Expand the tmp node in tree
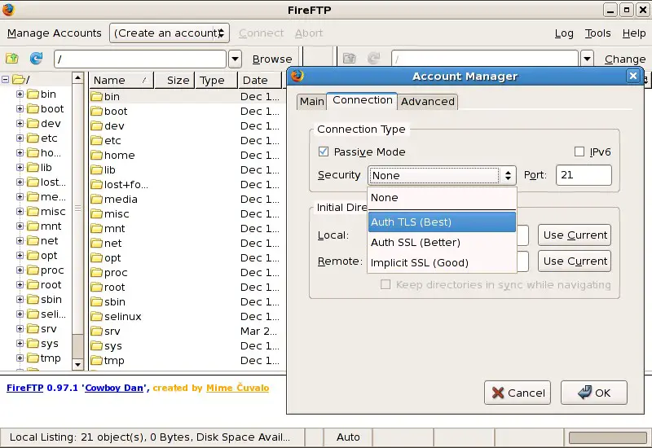Screen dimensions: 652x448 [20, 358]
